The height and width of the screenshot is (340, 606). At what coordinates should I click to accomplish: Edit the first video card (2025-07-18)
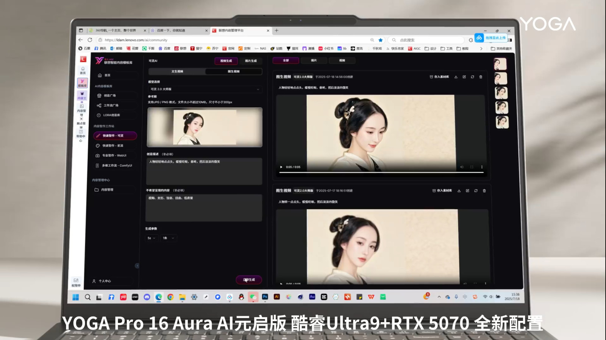(x=464, y=77)
